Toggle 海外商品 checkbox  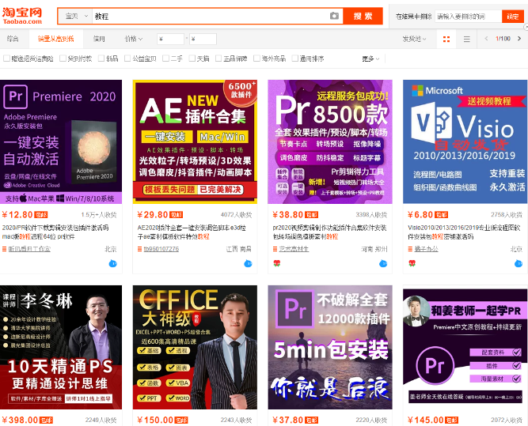(256, 58)
